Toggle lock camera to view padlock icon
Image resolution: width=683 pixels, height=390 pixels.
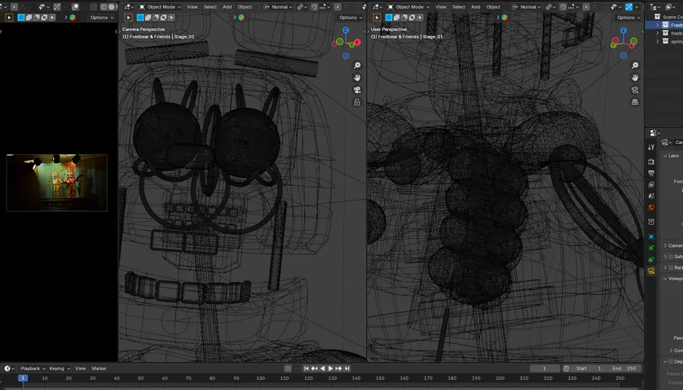[357, 102]
